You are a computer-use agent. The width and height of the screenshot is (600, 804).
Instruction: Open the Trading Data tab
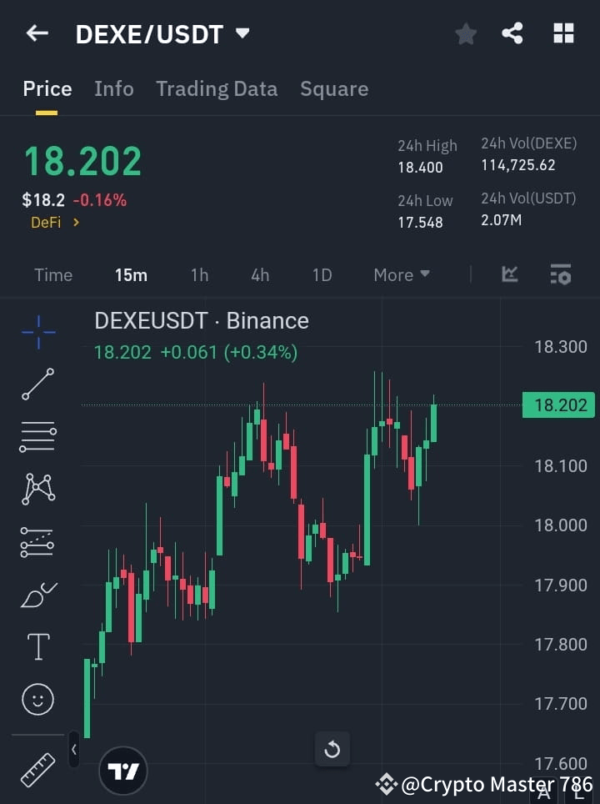pyautogui.click(x=217, y=89)
